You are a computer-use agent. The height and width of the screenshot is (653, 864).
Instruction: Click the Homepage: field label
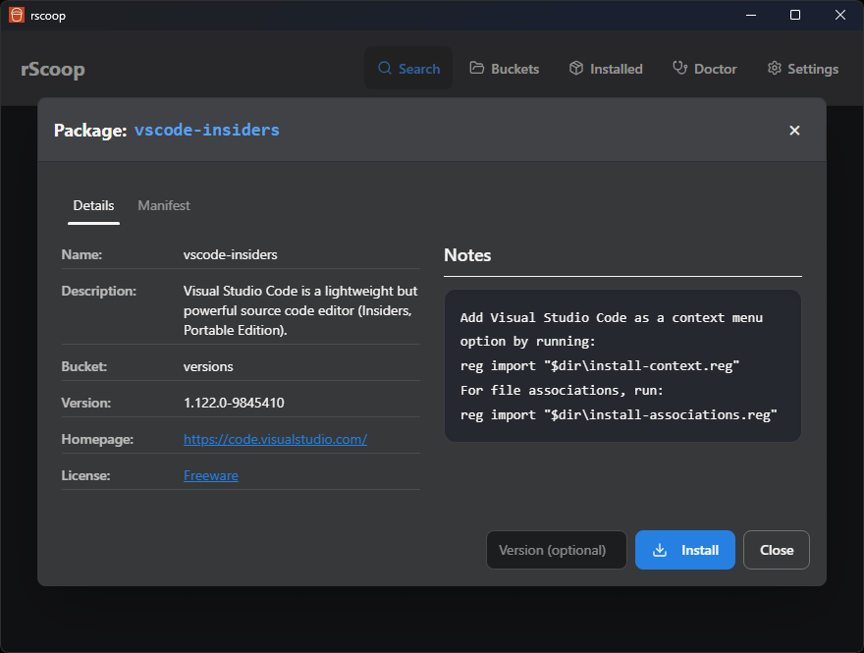point(97,439)
